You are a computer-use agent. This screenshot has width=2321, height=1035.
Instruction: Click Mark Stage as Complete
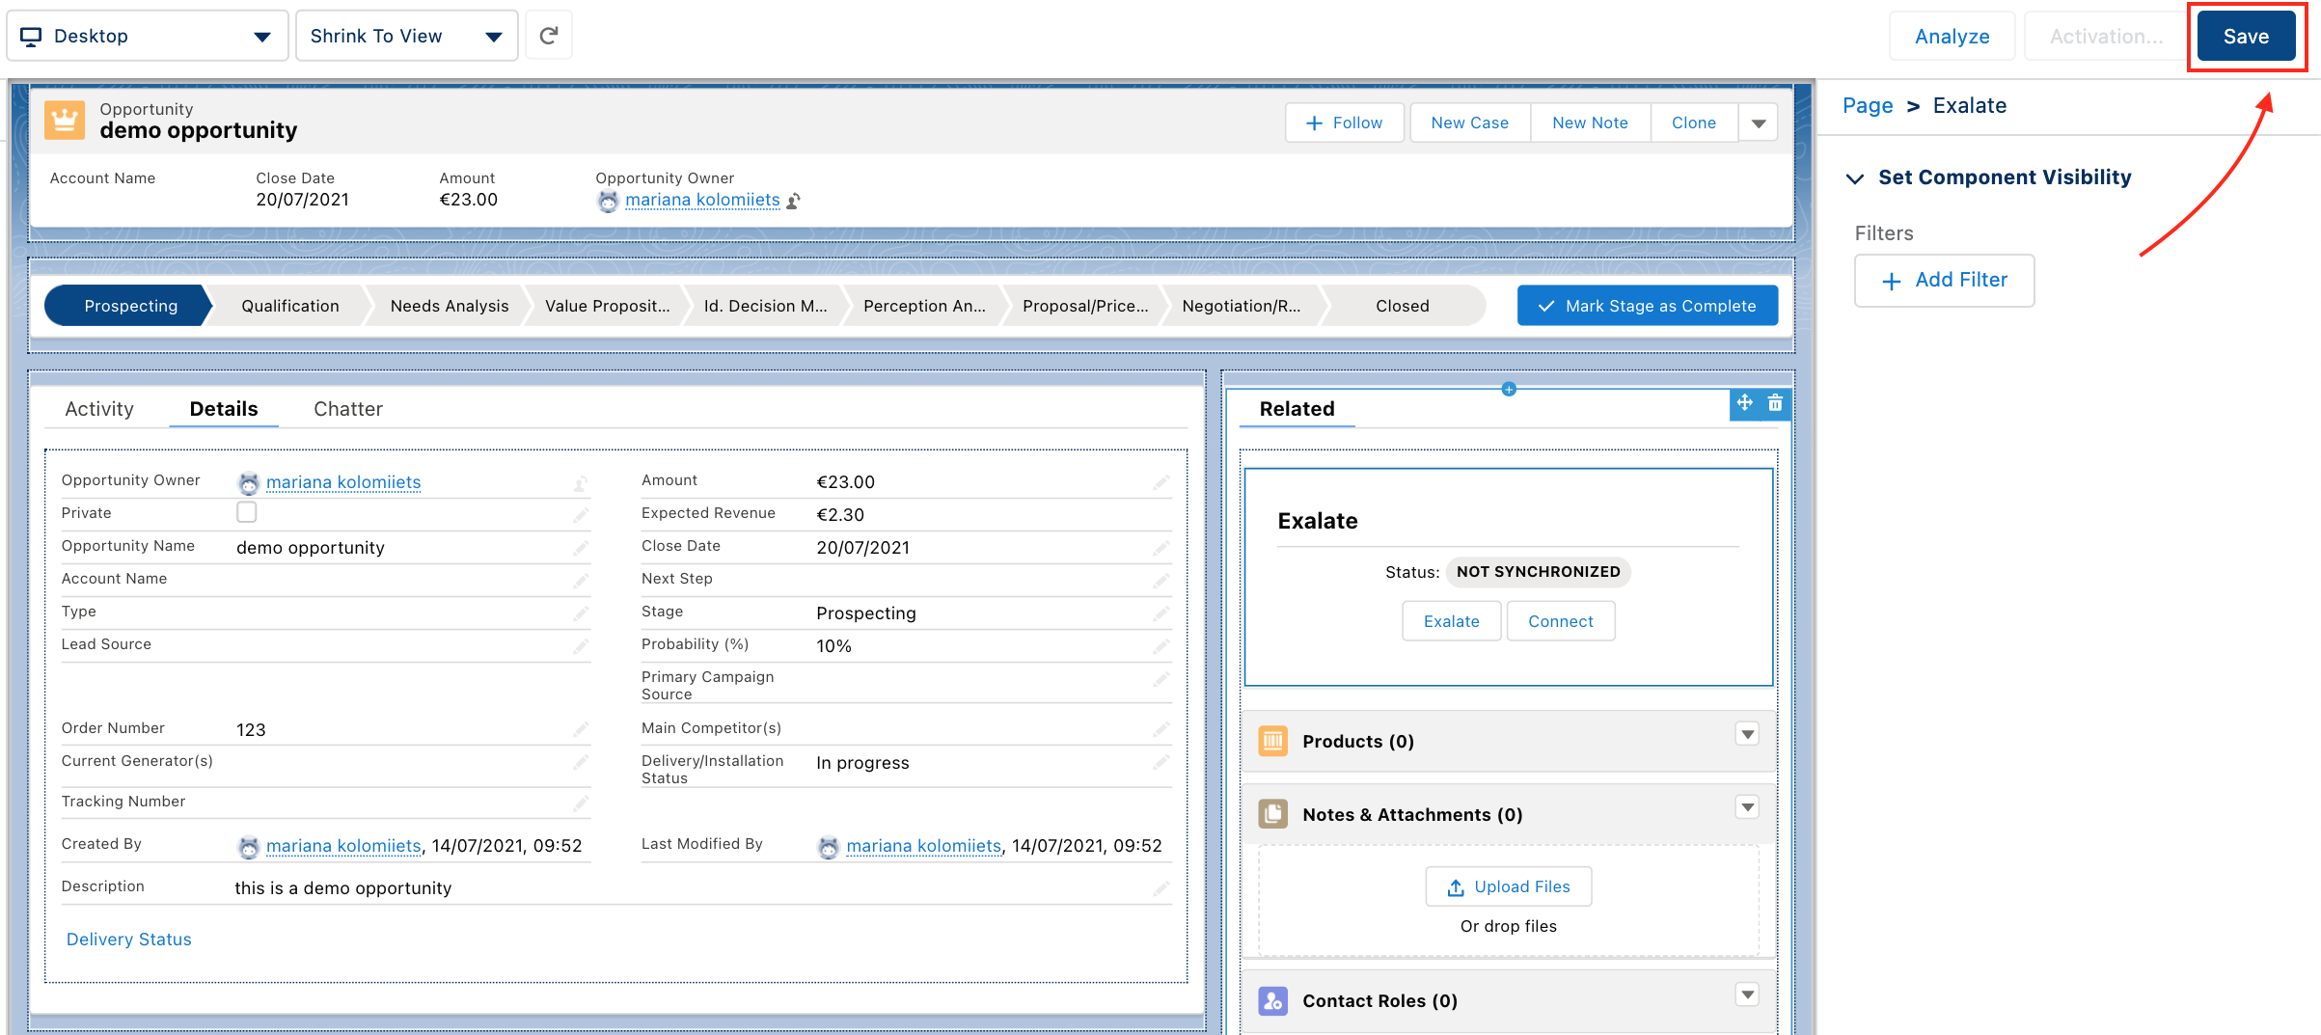tap(1648, 306)
